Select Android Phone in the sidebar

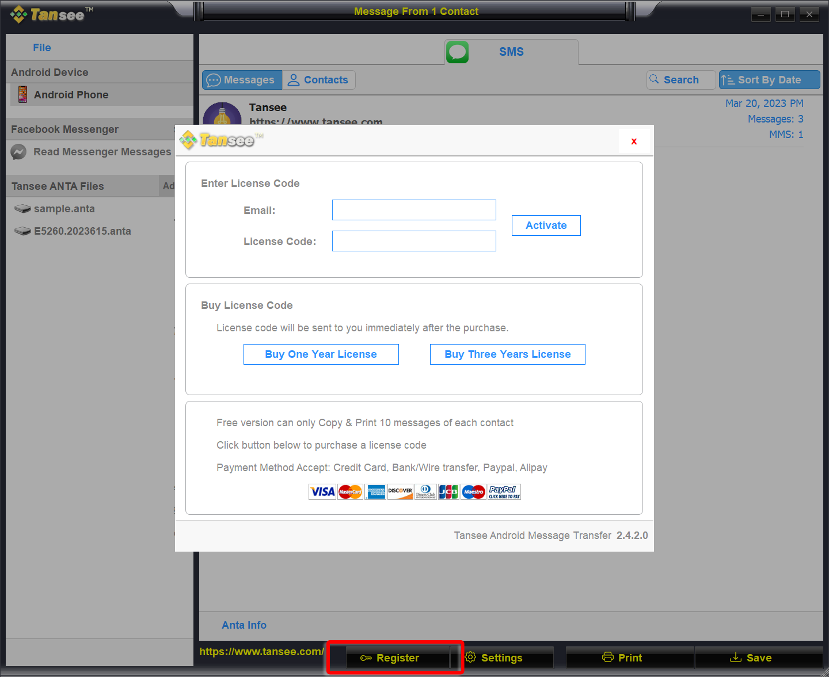[x=102, y=94]
